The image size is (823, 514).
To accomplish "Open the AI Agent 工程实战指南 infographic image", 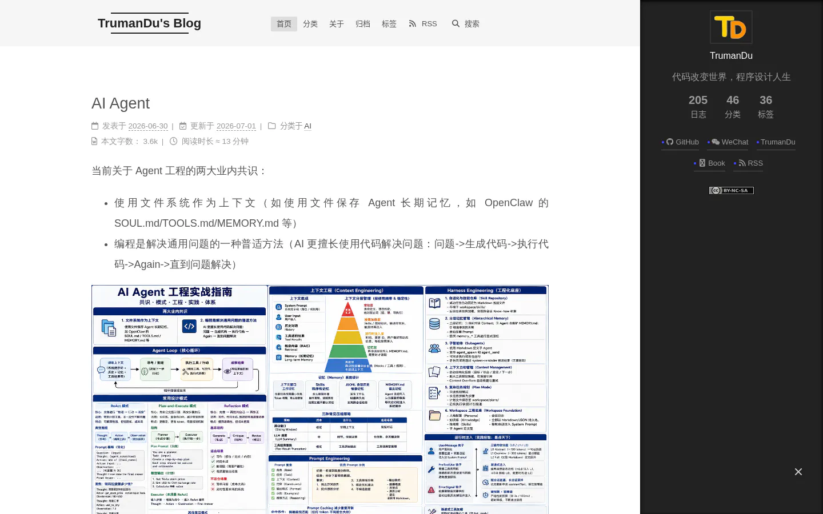I will pos(320,400).
